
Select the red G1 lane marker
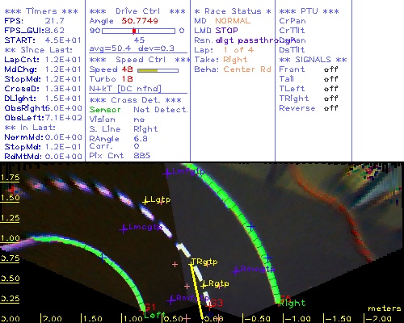click(x=150, y=307)
